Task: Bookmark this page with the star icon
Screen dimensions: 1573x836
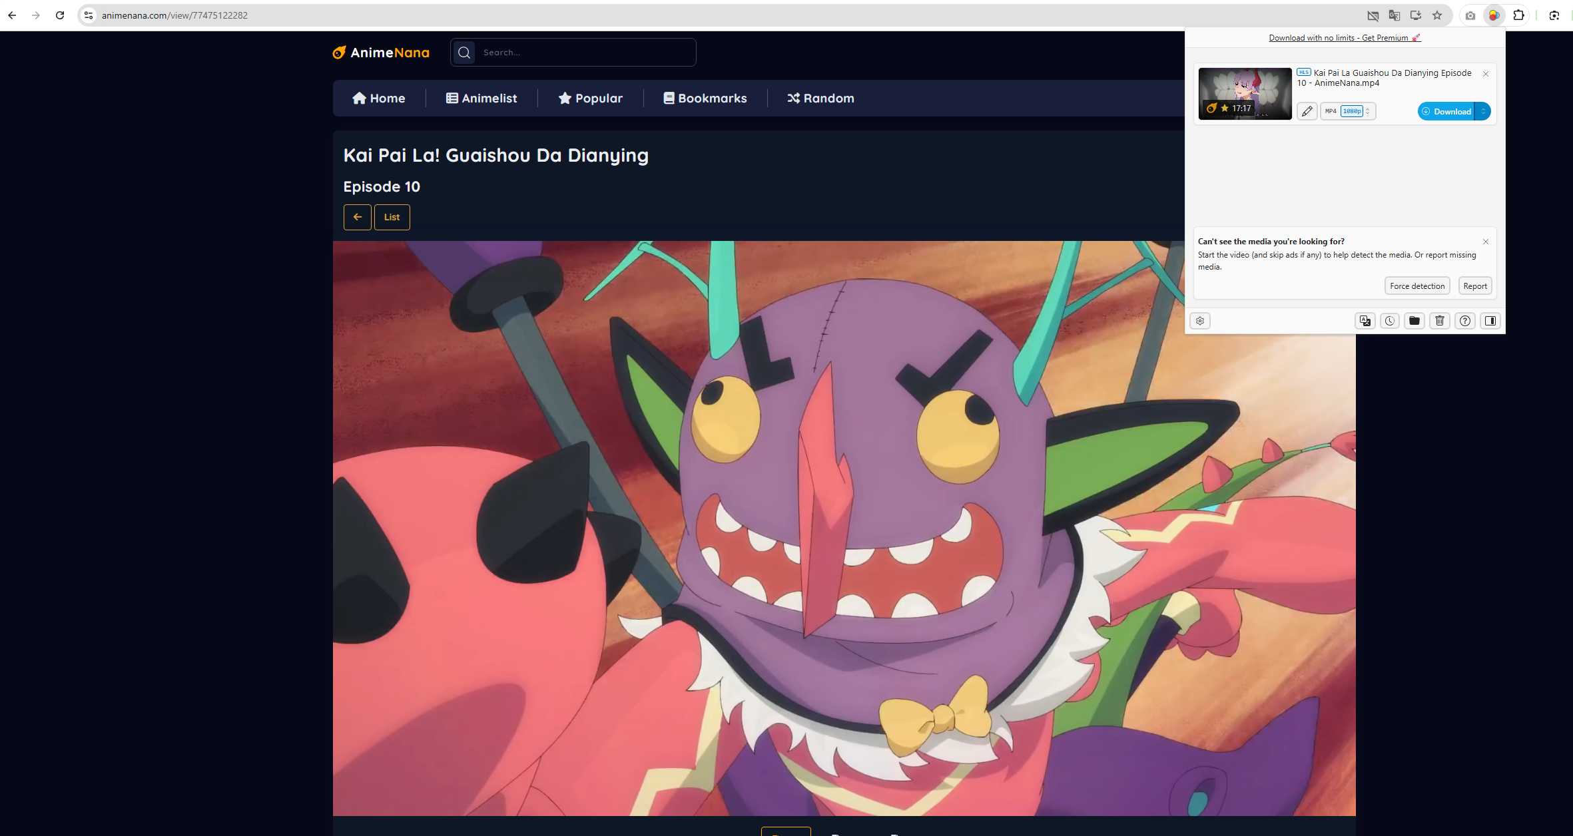Action: (1437, 15)
